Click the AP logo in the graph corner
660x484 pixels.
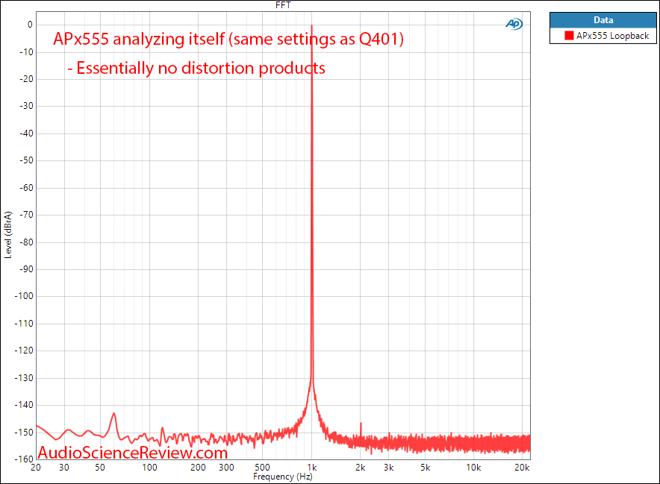[x=514, y=24]
